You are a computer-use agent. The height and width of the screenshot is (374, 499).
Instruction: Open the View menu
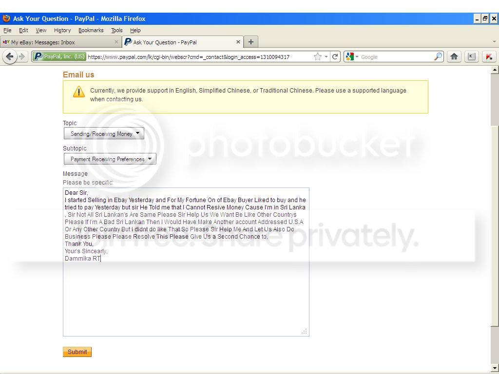(41, 30)
